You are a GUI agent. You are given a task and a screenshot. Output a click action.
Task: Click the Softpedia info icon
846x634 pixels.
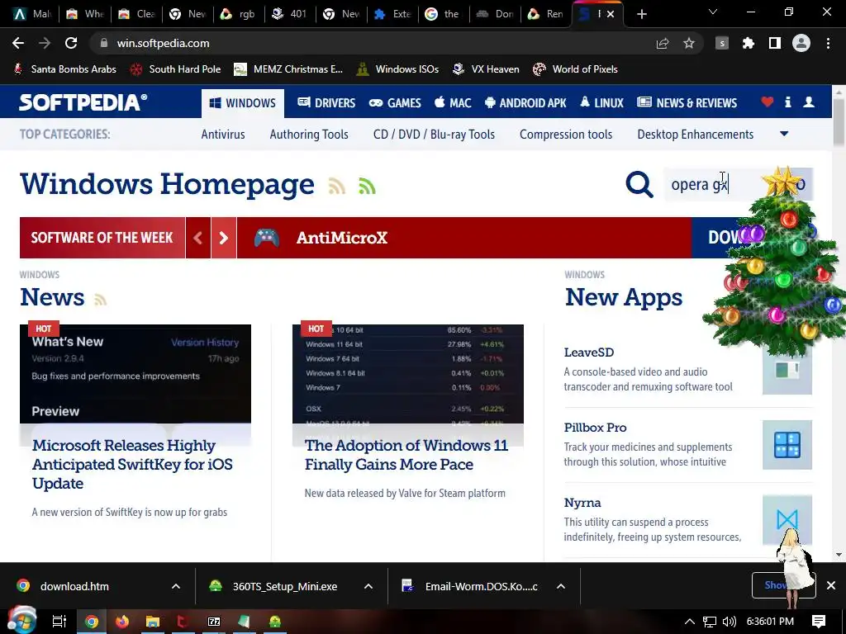[787, 102]
